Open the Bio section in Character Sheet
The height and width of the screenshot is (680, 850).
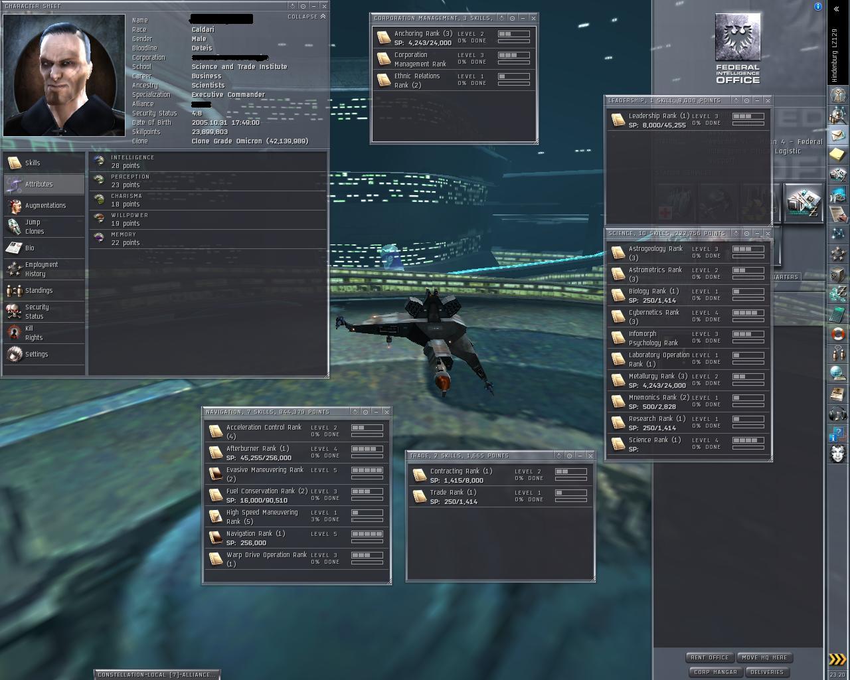coord(44,248)
